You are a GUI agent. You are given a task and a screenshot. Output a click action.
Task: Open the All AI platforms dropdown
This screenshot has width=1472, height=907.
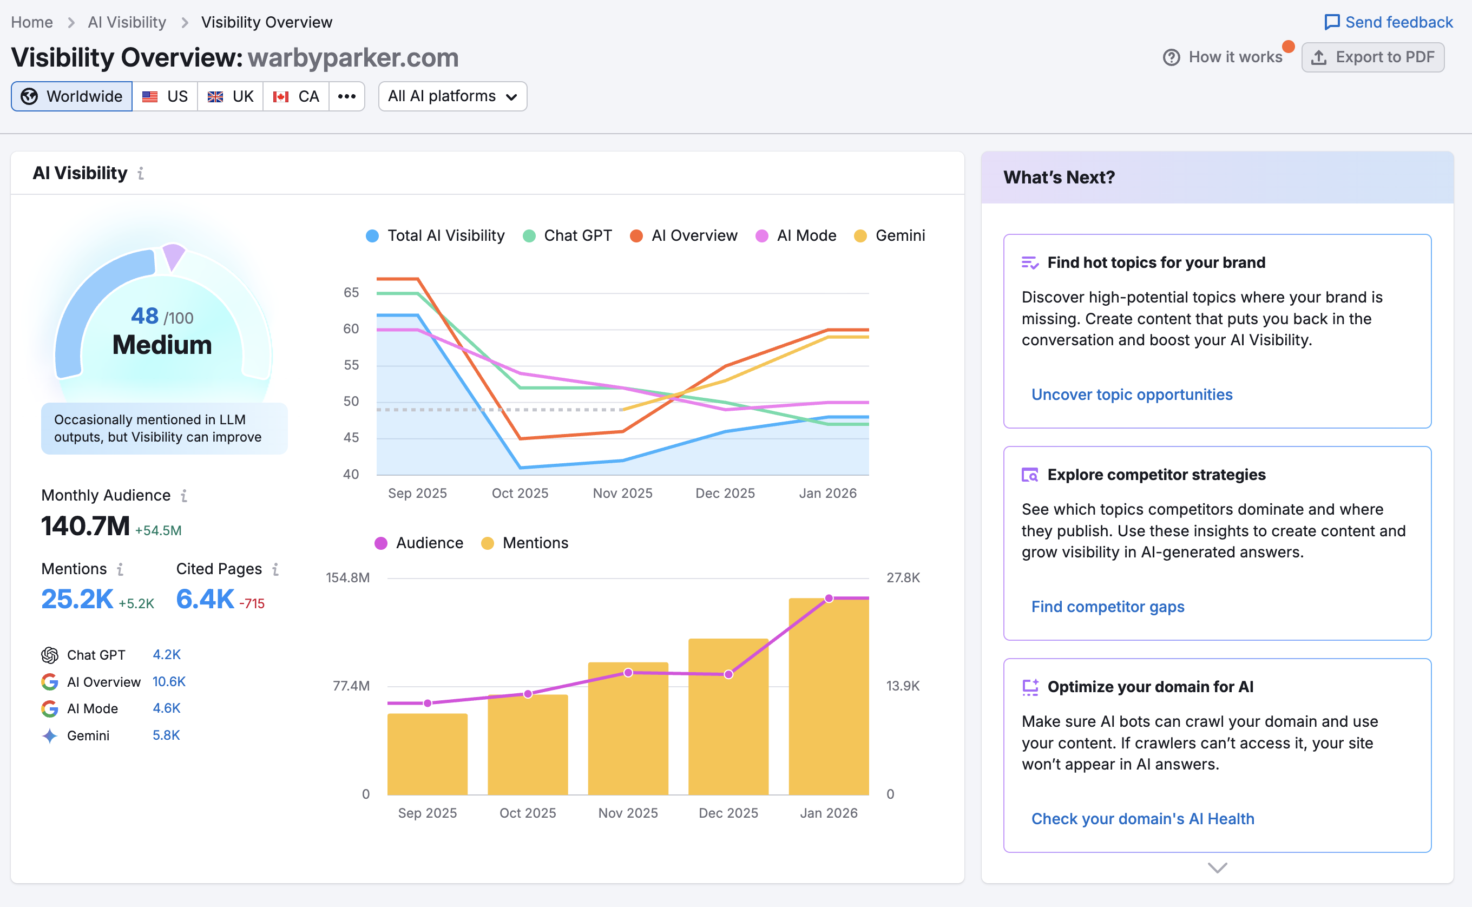click(x=452, y=96)
